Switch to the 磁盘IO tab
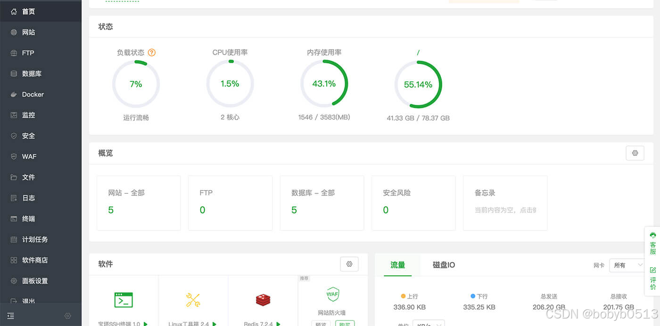 (x=444, y=265)
